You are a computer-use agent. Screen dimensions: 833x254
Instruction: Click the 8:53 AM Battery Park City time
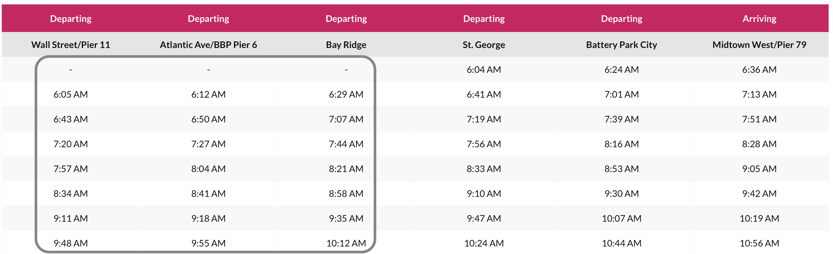click(x=621, y=169)
